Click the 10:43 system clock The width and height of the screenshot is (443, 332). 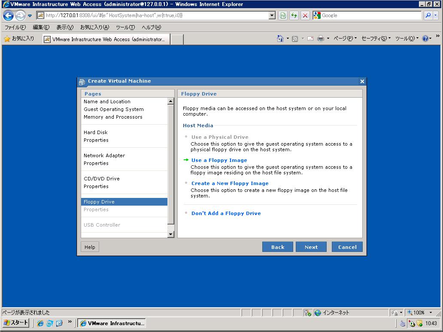click(x=431, y=323)
